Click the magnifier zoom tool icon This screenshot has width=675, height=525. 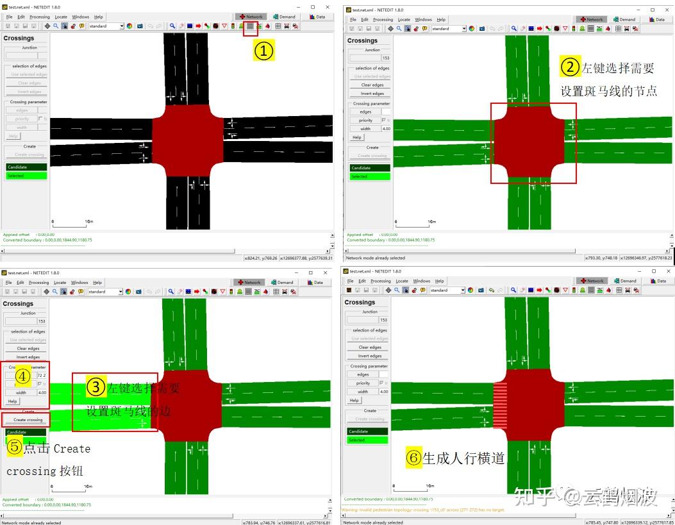tap(56, 26)
